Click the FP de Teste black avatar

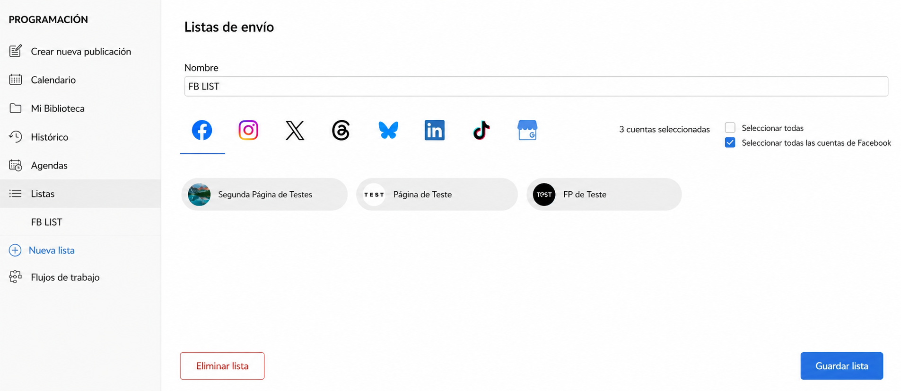(544, 195)
